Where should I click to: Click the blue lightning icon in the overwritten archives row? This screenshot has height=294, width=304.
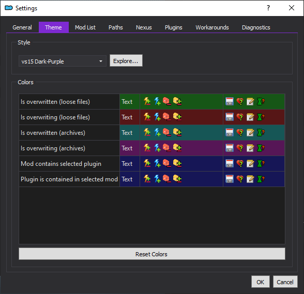tap(157, 132)
